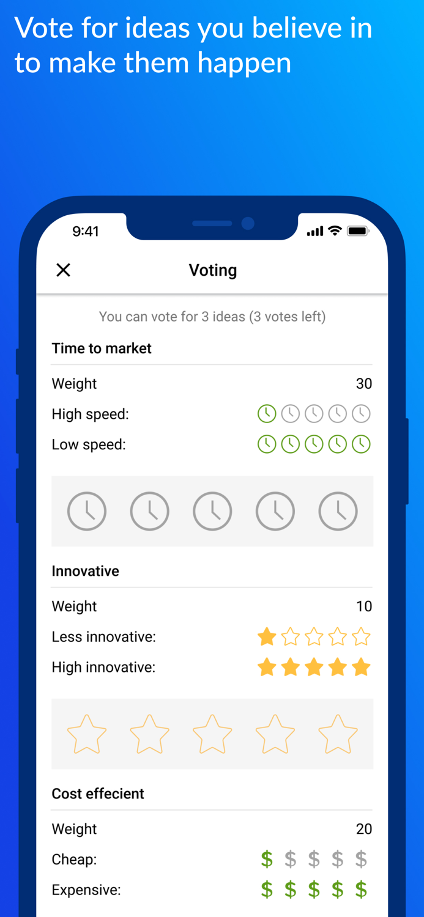Click the Time to market section header

(102, 348)
